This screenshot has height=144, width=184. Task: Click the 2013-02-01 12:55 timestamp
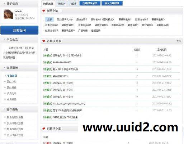[x=162, y=110]
